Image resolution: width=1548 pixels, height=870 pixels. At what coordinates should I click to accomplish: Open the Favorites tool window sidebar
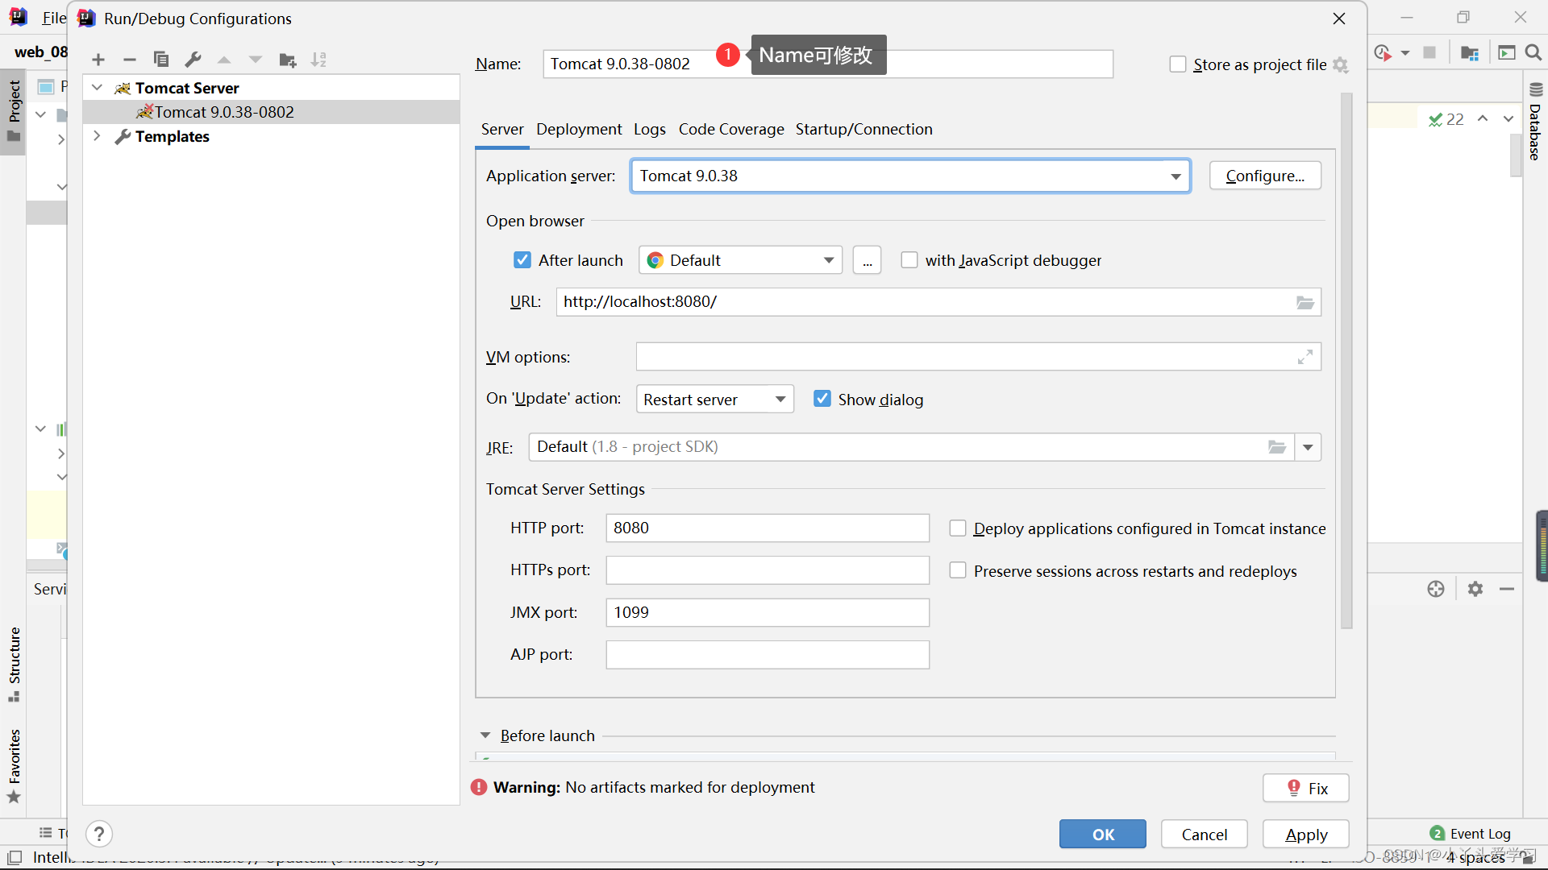[x=14, y=766]
